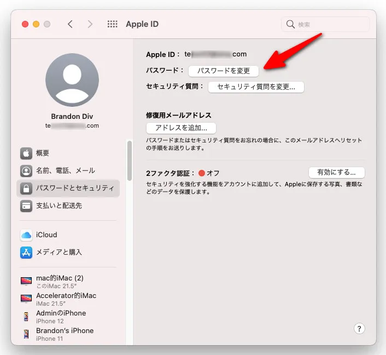Select Brandon's iPhone device row
Image resolution: width=386 pixels, height=355 pixels.
[68, 334]
